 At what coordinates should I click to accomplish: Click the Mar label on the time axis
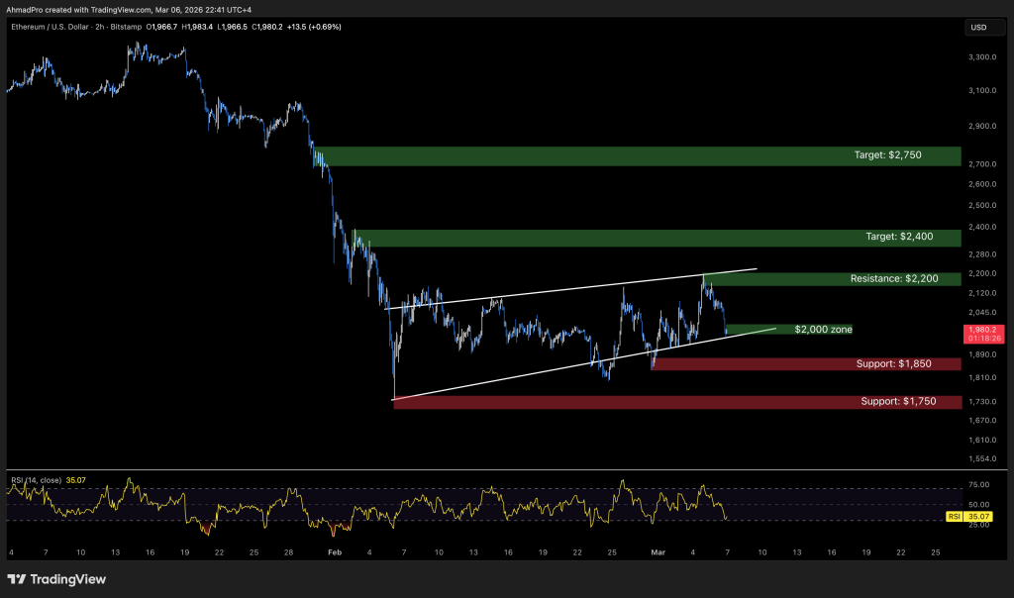click(658, 550)
